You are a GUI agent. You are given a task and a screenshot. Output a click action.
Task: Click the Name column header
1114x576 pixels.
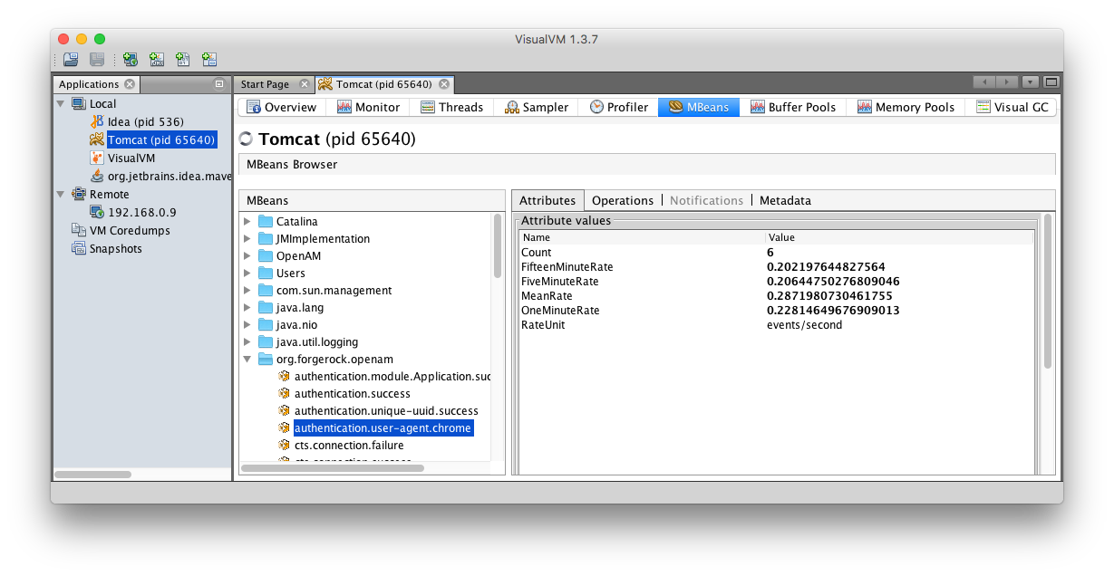coord(642,237)
